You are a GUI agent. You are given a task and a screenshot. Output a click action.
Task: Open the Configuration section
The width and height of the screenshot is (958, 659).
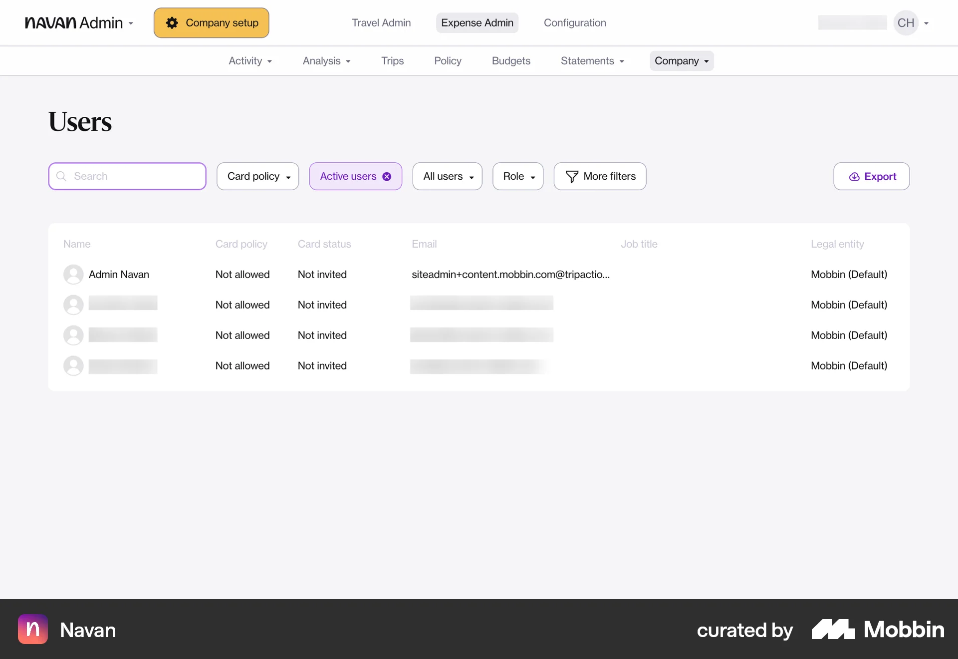[x=574, y=22]
